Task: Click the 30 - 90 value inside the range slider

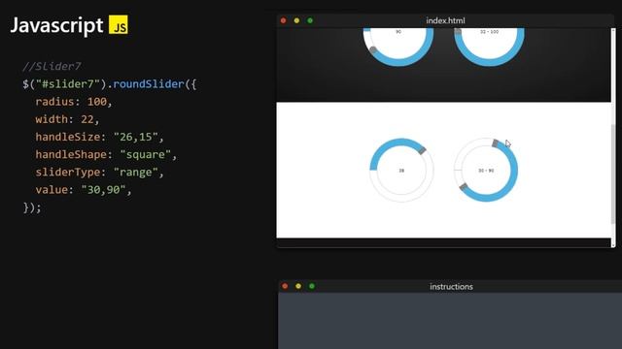Action: click(486, 171)
